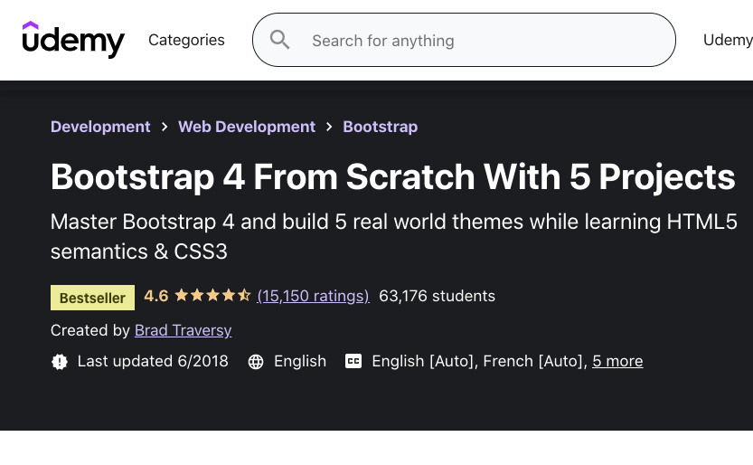The height and width of the screenshot is (465, 753).
Task: Click the 4.6 rating score
Action: click(155, 296)
